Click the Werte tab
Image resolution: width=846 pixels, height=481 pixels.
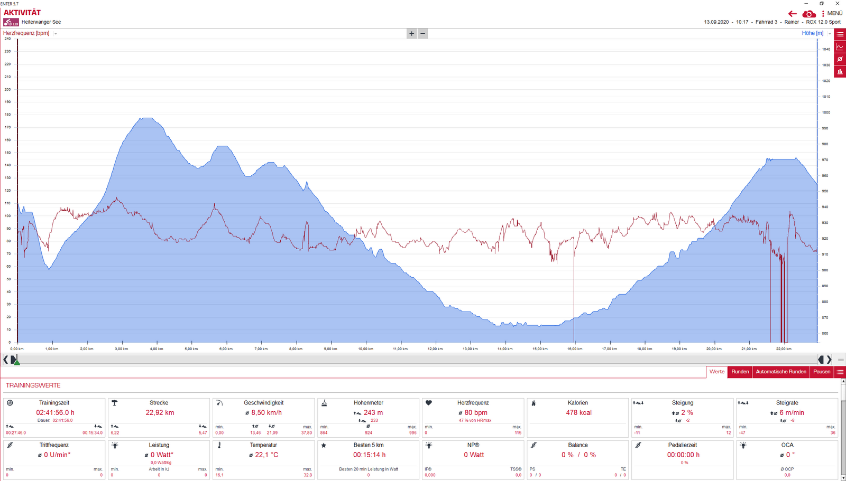(x=716, y=372)
